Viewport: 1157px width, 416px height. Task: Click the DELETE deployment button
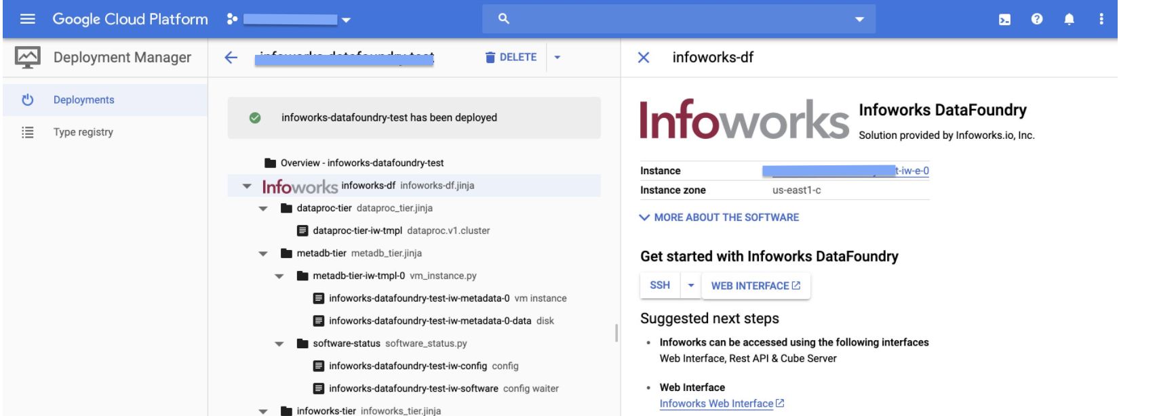pos(511,58)
